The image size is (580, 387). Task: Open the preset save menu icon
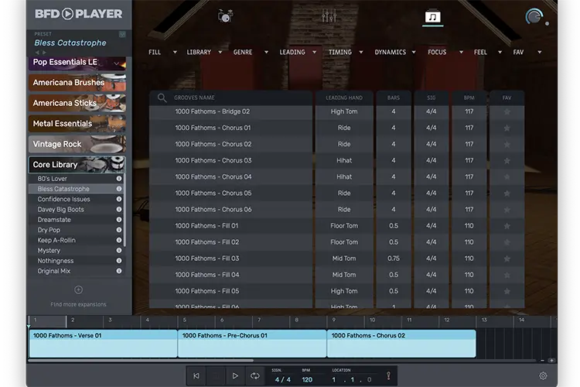[122, 34]
